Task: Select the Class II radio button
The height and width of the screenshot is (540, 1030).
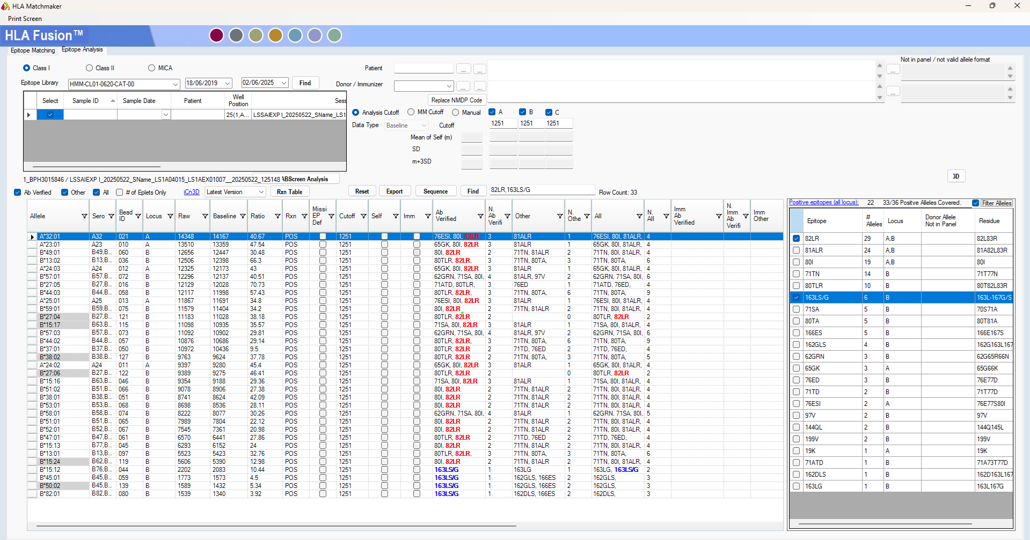Action: 90,68
